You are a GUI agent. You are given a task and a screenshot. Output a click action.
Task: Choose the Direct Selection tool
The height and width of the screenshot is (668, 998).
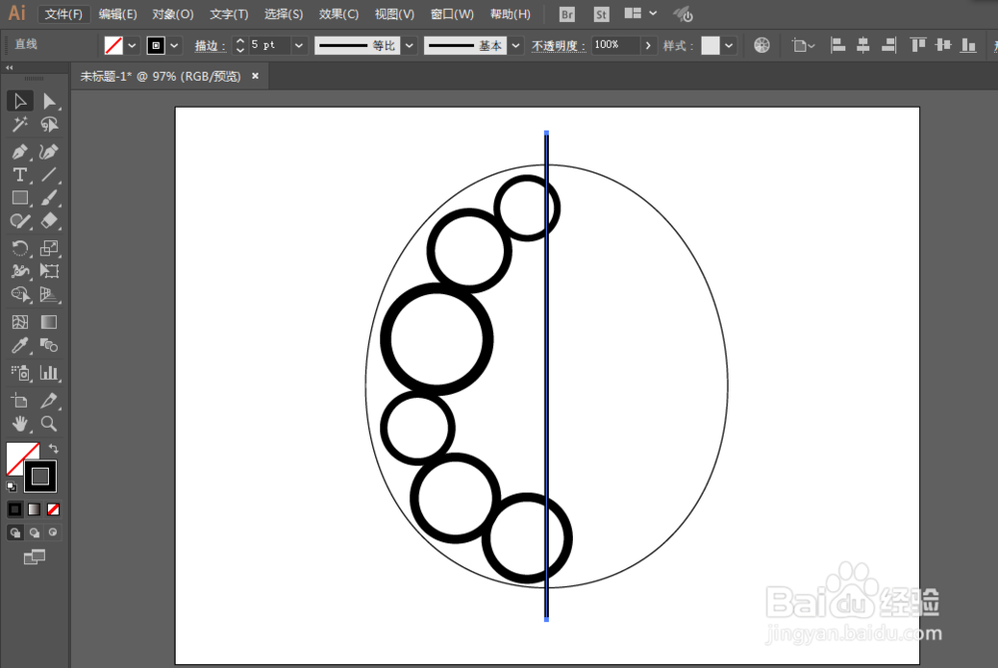coord(49,100)
